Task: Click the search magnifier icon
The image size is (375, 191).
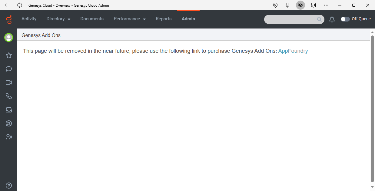Action: [x=319, y=19]
